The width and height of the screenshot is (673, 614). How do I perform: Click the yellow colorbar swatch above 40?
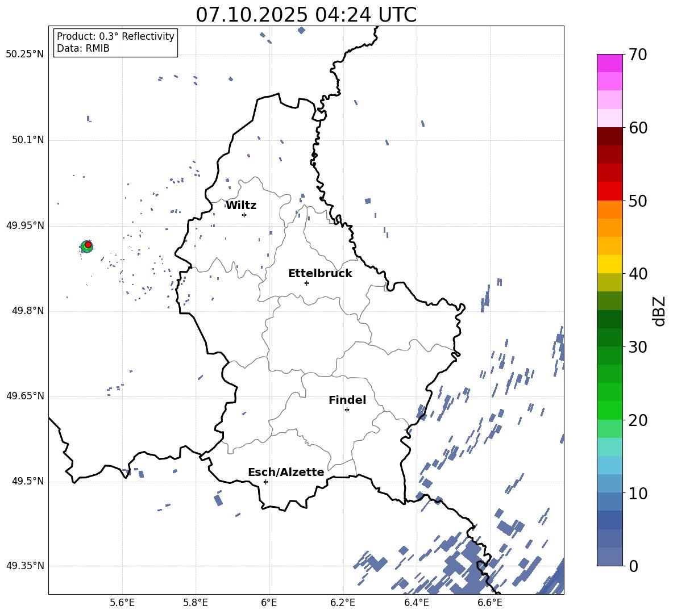(609, 264)
